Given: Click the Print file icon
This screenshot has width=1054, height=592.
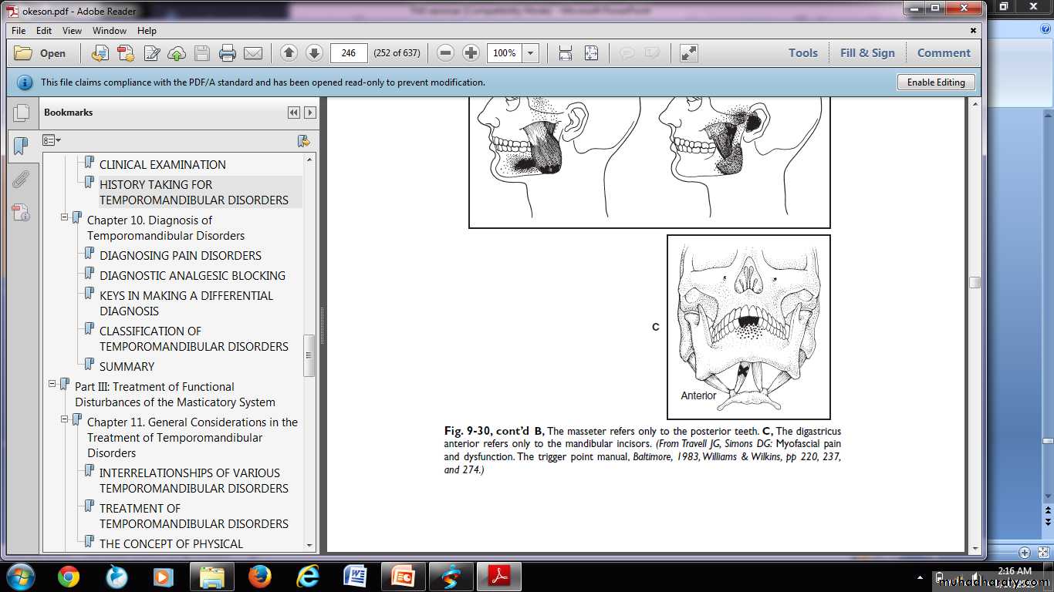Looking at the screenshot, I should 227,53.
